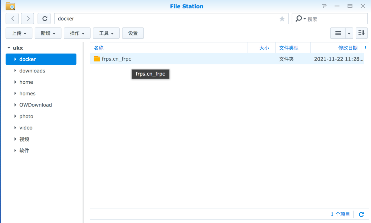Click the search magnifier icon

coord(298,19)
